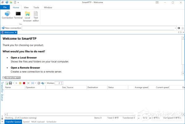Image resolution: width=185 pixels, height=124 pixels.
Task: Click the Go arrow next to address bar
Action: [x=179, y=28]
